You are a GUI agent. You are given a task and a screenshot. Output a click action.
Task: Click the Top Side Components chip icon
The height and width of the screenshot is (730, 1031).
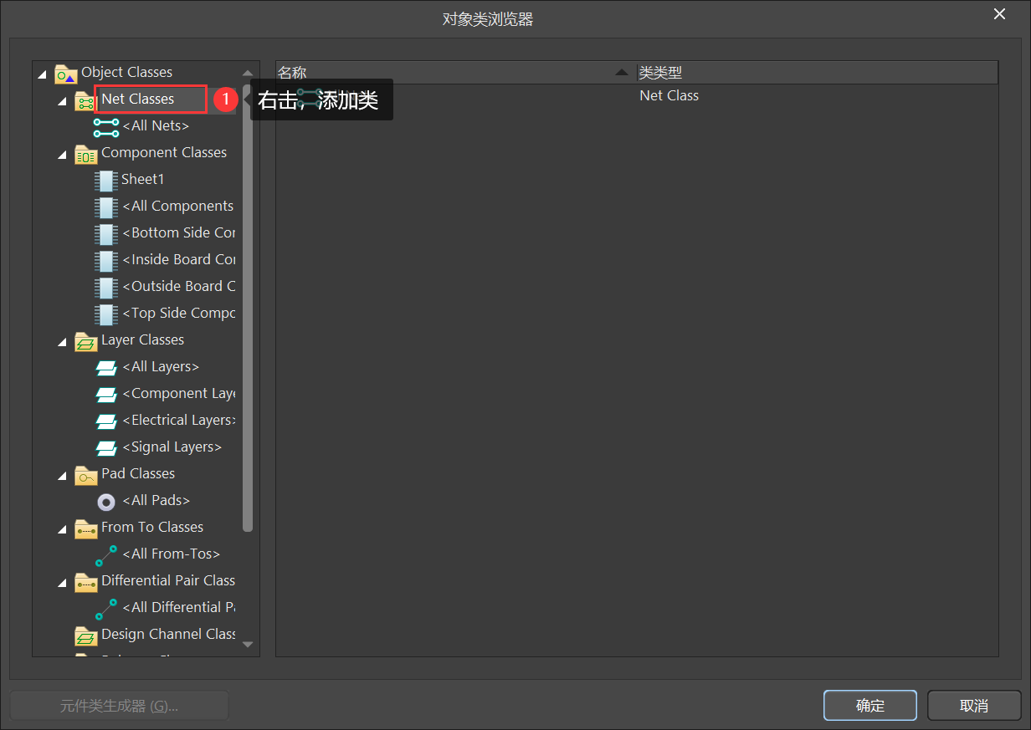click(106, 314)
